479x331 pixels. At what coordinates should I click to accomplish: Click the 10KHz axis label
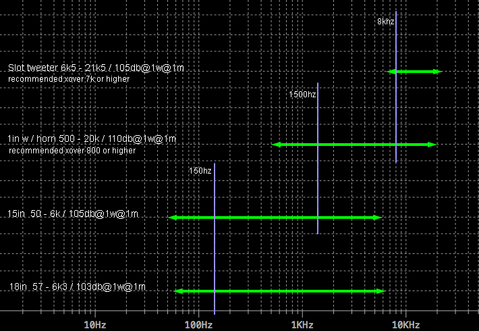tap(405, 324)
